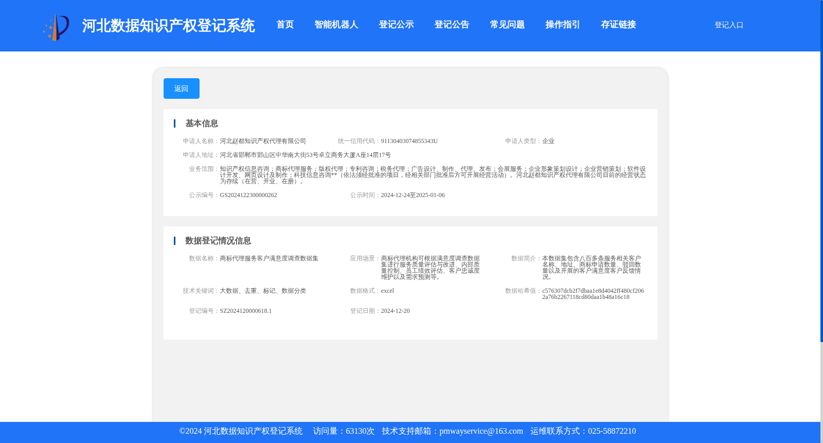Open 常见问题 section
The height and width of the screenshot is (443, 823).
pyautogui.click(x=507, y=25)
